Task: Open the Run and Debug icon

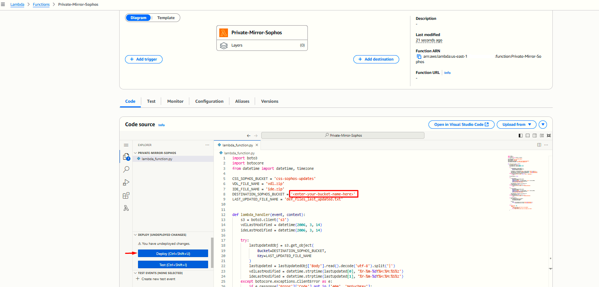Action: click(x=126, y=182)
